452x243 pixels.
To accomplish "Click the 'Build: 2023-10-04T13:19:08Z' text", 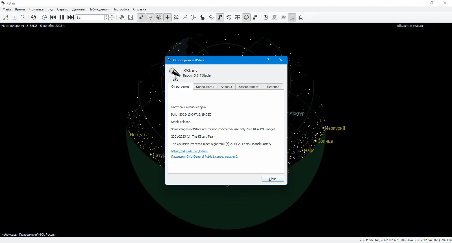I will (x=191, y=114).
